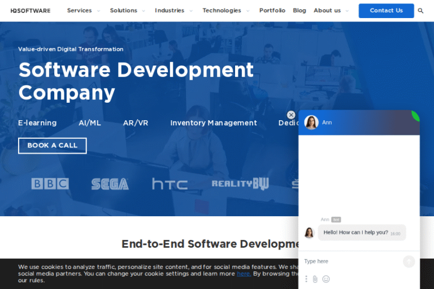Click the search magnifier icon

(420, 11)
